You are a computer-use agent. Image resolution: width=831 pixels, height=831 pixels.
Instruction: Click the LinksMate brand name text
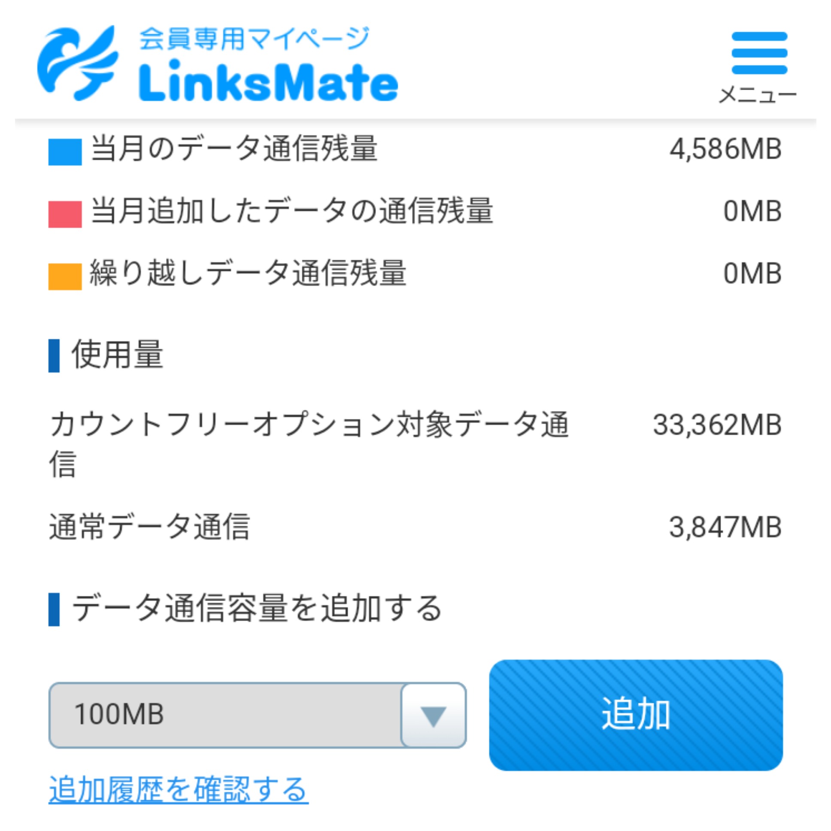(x=268, y=82)
